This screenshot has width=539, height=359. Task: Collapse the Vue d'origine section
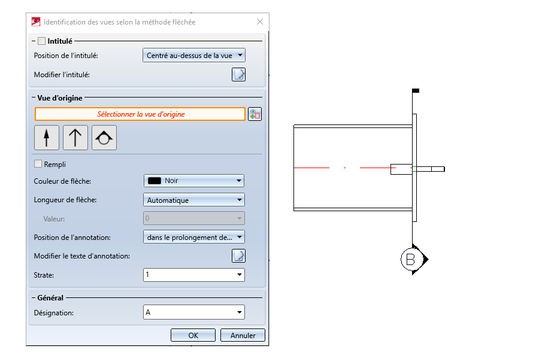coord(32,98)
